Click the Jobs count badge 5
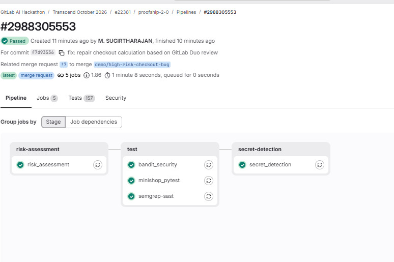The height and width of the screenshot is (262, 394). [x=54, y=98]
